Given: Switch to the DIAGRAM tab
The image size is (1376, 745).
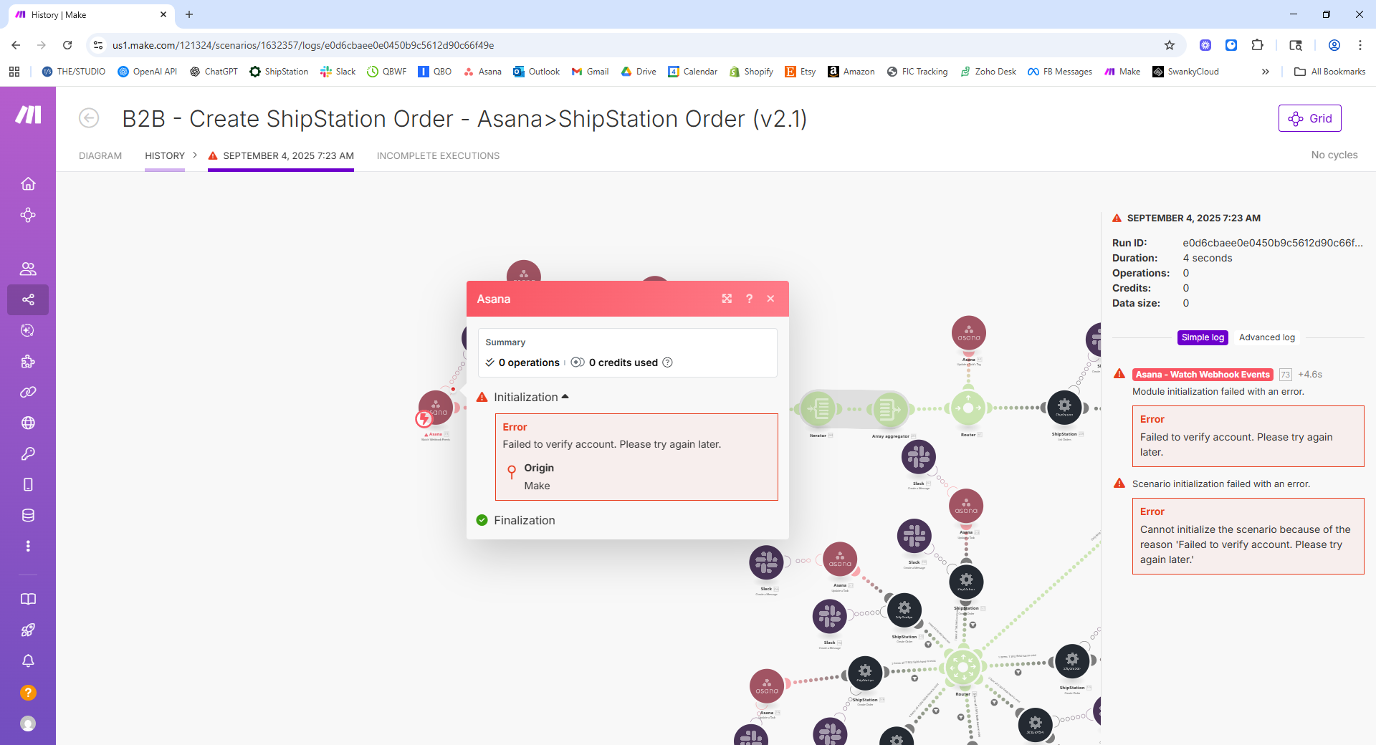Looking at the screenshot, I should point(100,155).
